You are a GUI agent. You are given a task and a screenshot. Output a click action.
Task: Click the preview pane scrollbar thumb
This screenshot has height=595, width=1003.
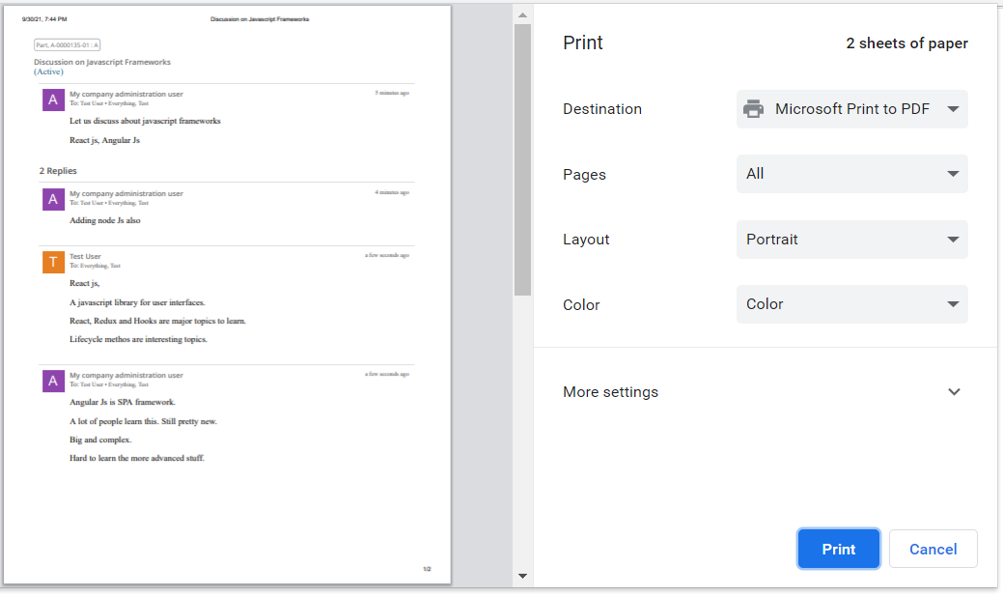522,159
